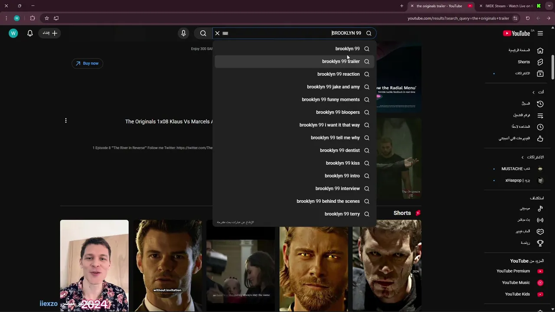
Task: Switch to the 'IWDE Stream - Watch Live' tab
Action: (x=510, y=6)
